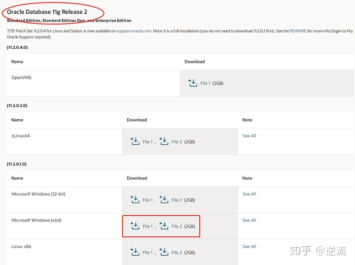The image size is (355, 265).
Task: Click the Note header in 11.2.0.2.0 table
Action: pyautogui.click(x=247, y=120)
